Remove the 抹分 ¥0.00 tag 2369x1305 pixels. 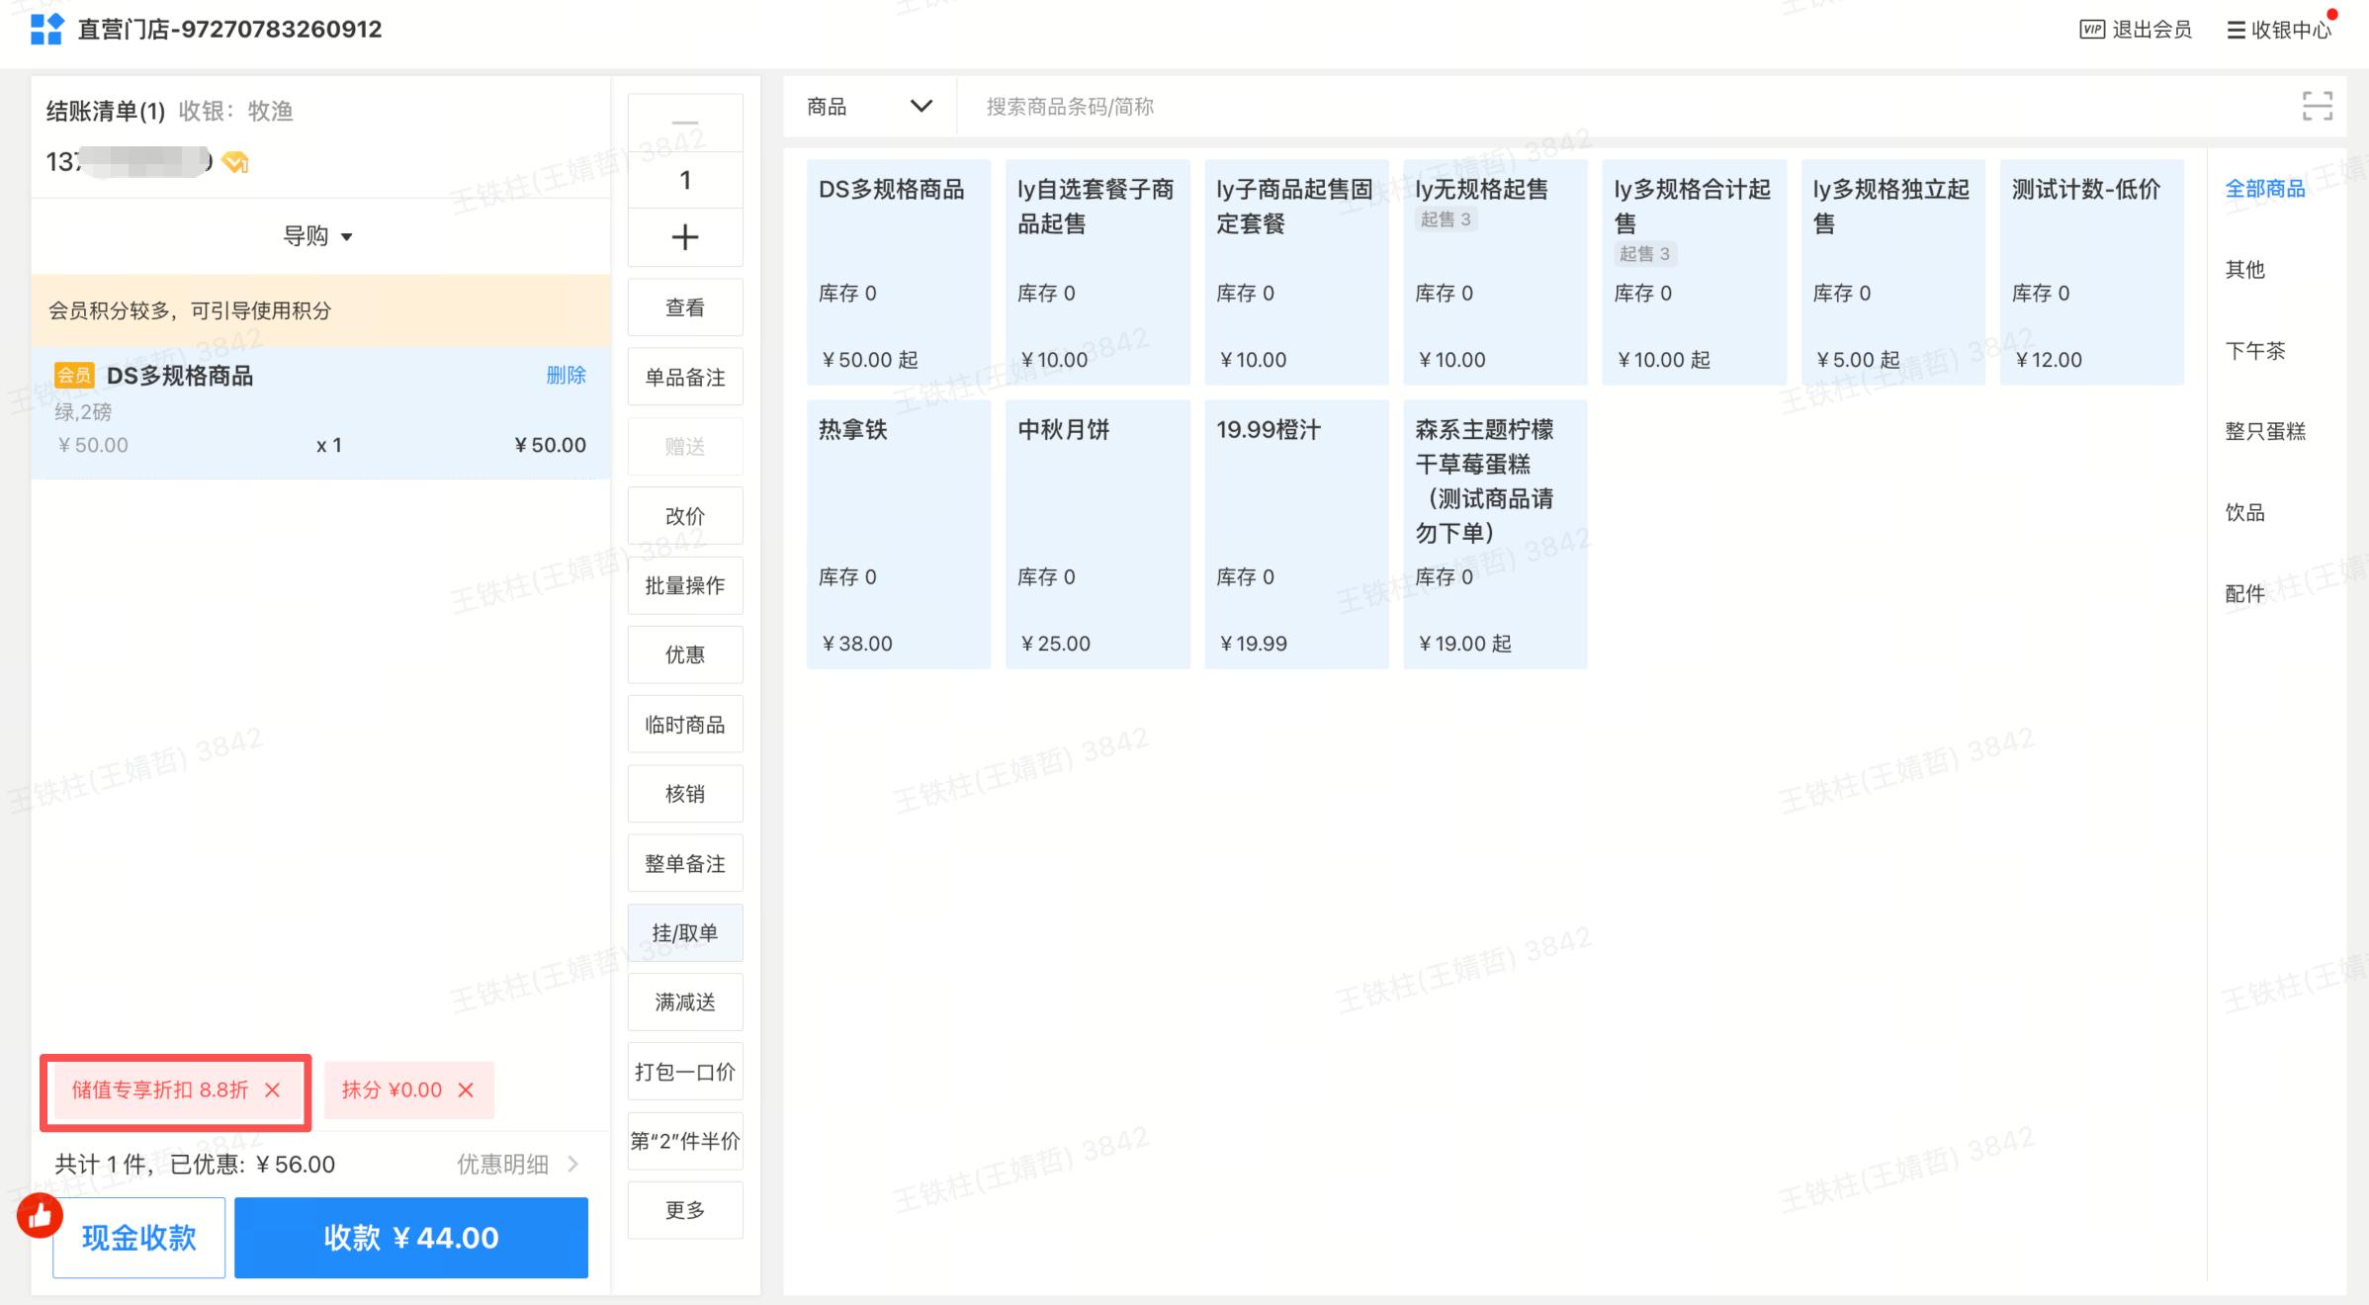466,1089
